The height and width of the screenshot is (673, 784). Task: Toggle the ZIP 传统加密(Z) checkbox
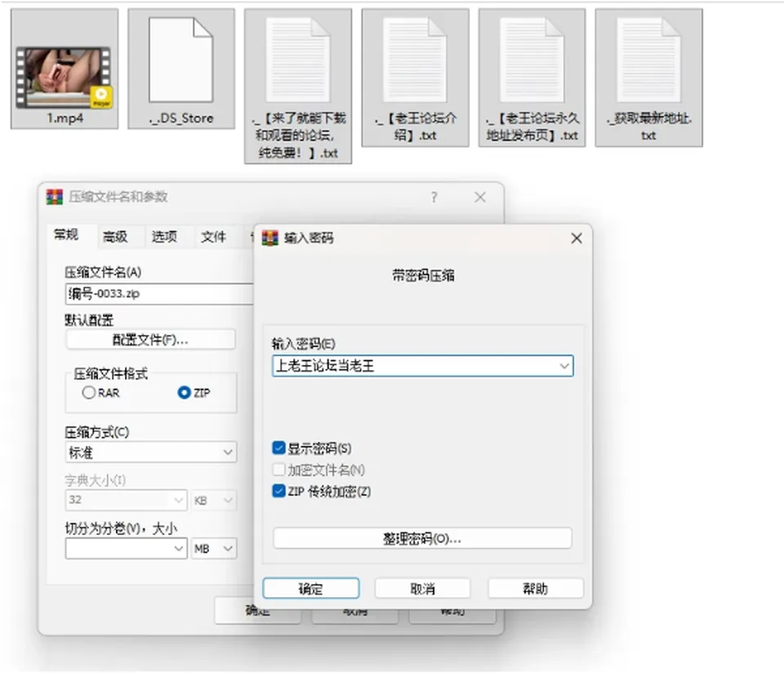pyautogui.click(x=279, y=491)
